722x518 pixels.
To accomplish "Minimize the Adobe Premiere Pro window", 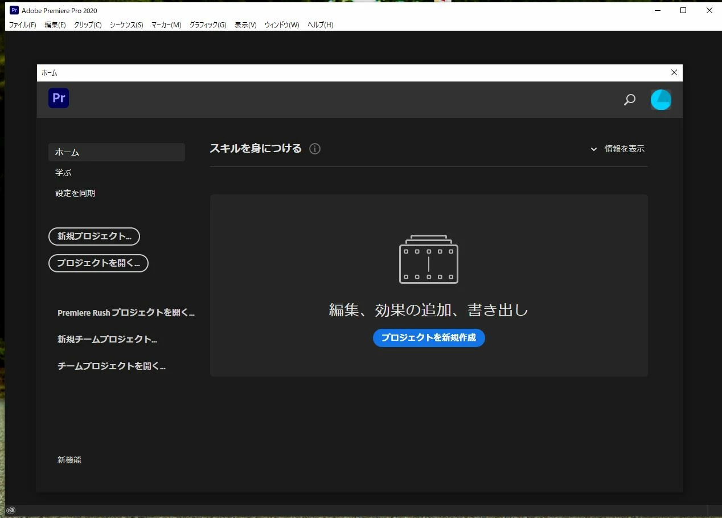I will click(x=657, y=10).
